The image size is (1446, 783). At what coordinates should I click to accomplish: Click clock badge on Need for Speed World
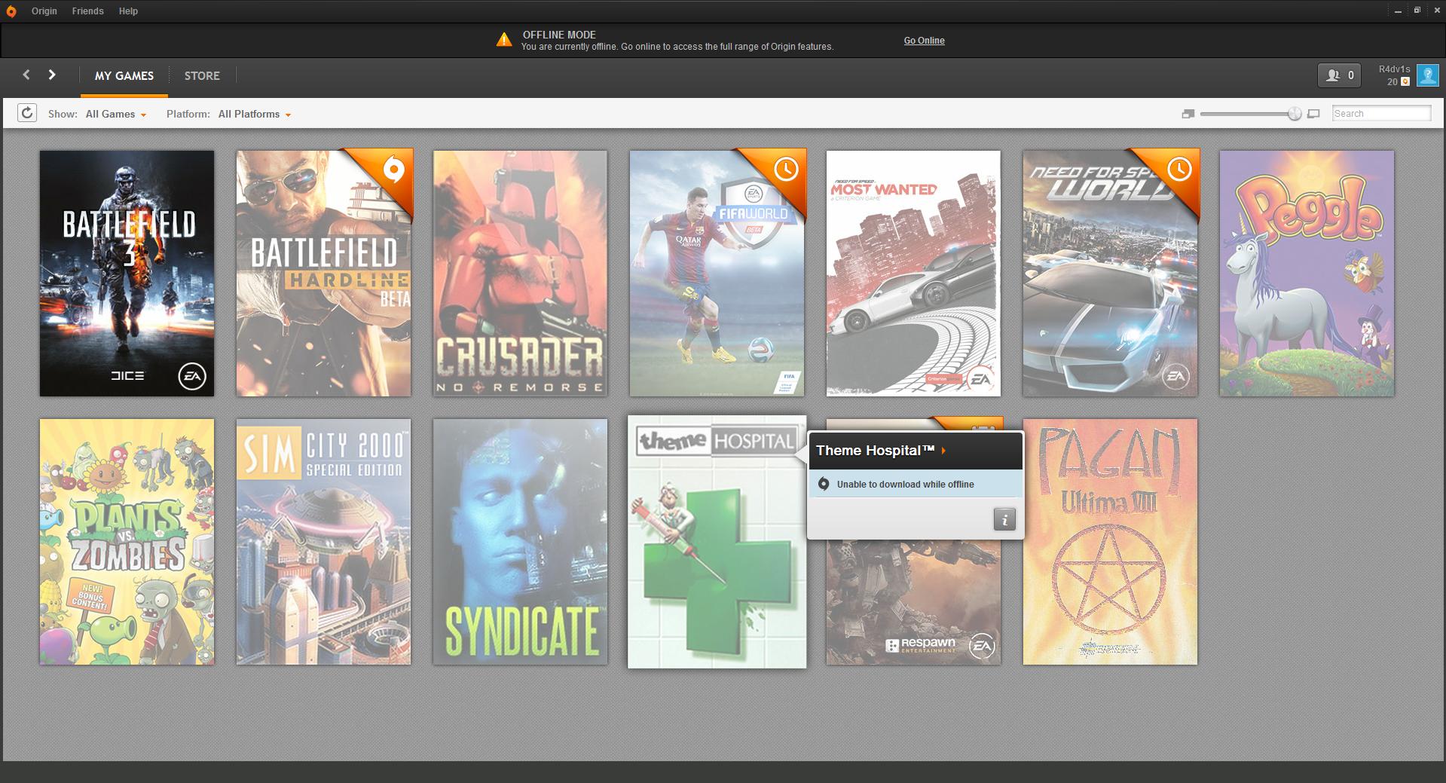[x=1179, y=169]
